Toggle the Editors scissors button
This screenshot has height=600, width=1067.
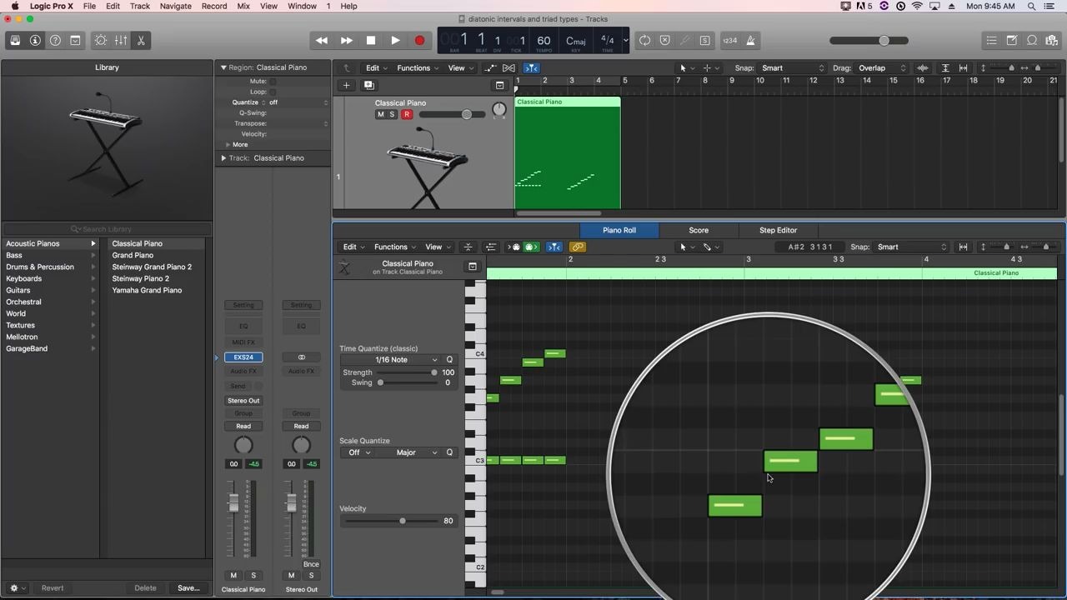(141, 40)
